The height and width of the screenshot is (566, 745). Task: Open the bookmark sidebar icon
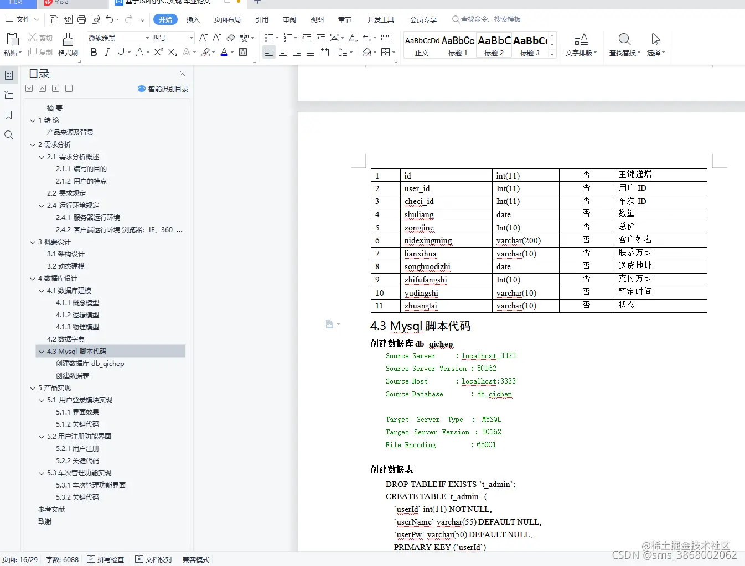[9, 115]
